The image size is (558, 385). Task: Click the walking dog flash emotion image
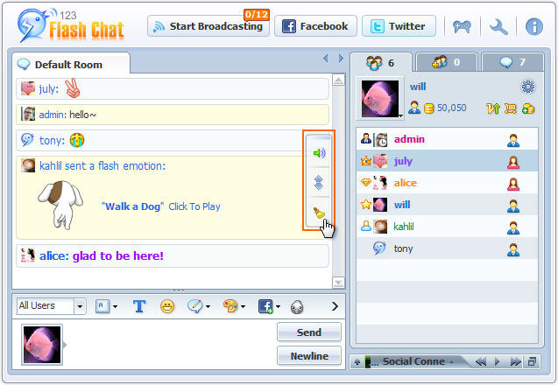[60, 205]
